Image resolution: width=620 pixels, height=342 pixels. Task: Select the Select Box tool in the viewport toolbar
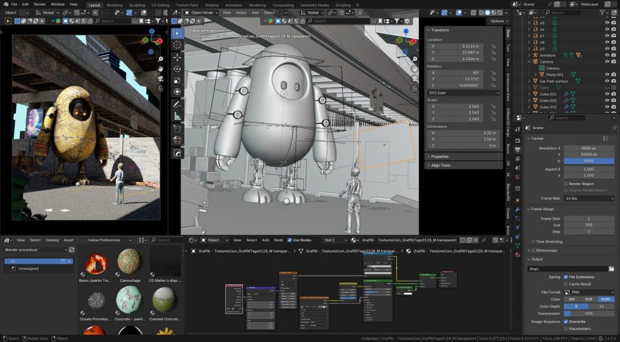click(177, 34)
